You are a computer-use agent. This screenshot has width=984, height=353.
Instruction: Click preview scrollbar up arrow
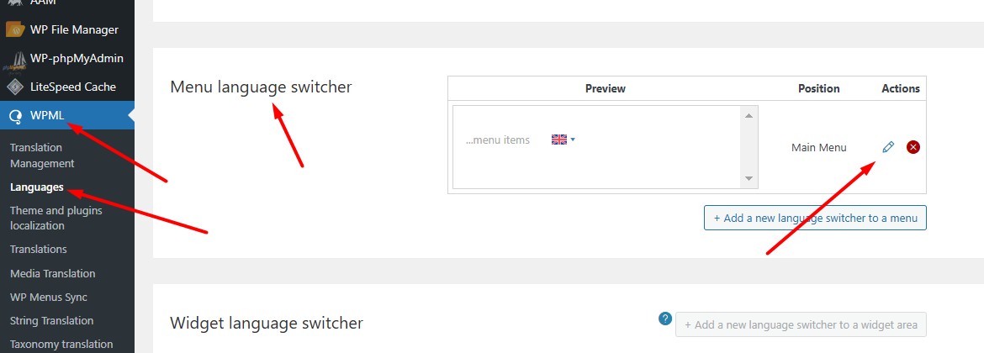[x=748, y=115]
